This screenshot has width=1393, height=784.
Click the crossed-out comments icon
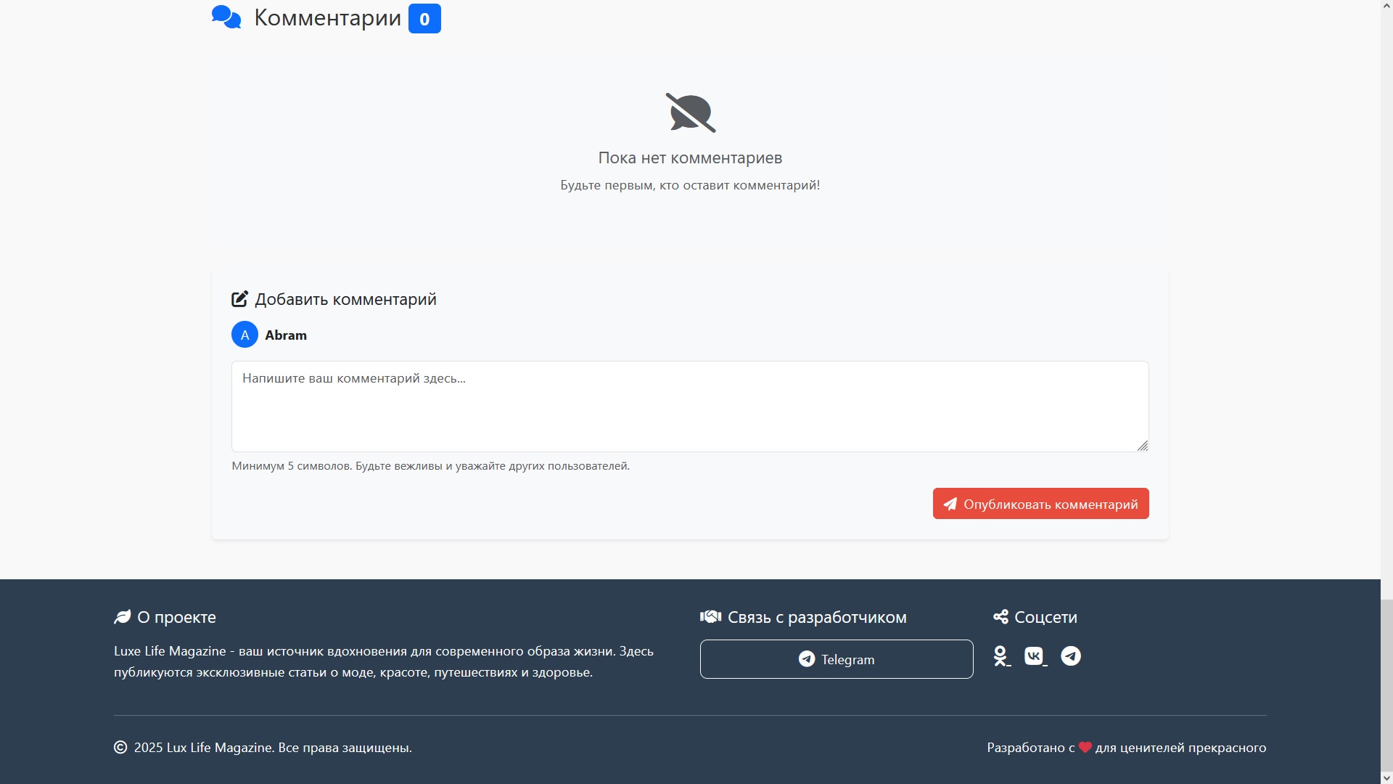(690, 113)
